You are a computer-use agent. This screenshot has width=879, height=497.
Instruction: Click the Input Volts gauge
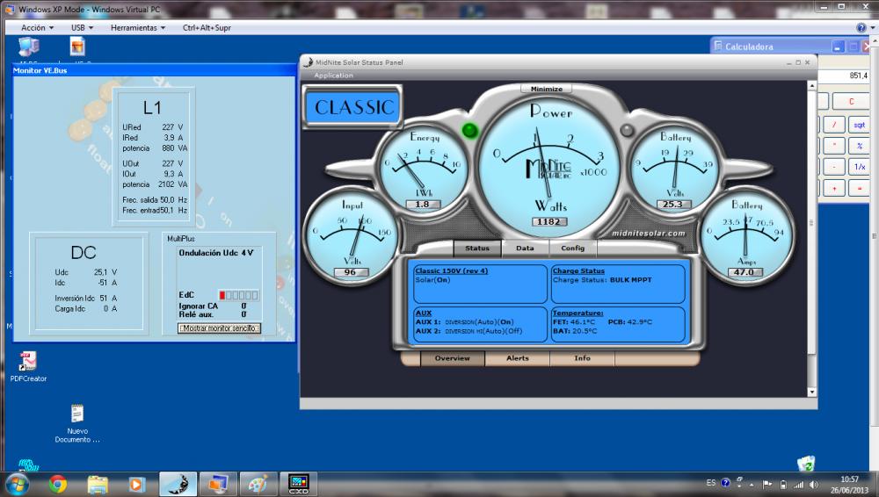pos(351,236)
